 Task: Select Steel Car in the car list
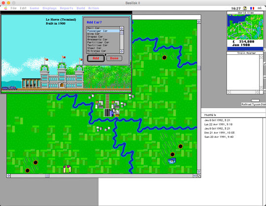[103, 48]
